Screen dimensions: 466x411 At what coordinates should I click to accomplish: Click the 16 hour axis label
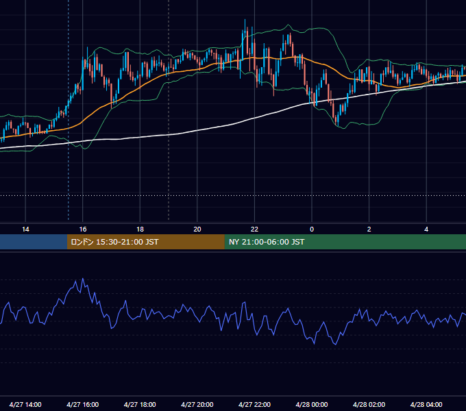[x=83, y=229]
